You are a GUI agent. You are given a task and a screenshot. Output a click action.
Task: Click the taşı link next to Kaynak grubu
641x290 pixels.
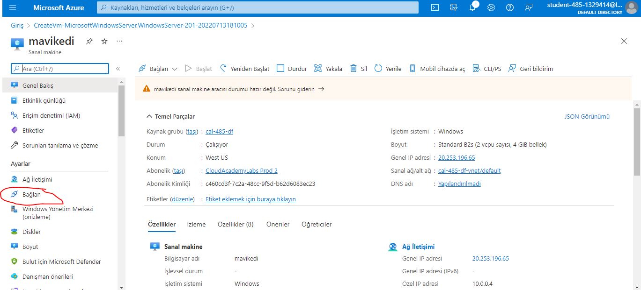click(192, 131)
